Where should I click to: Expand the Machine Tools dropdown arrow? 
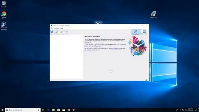tap(140, 32)
